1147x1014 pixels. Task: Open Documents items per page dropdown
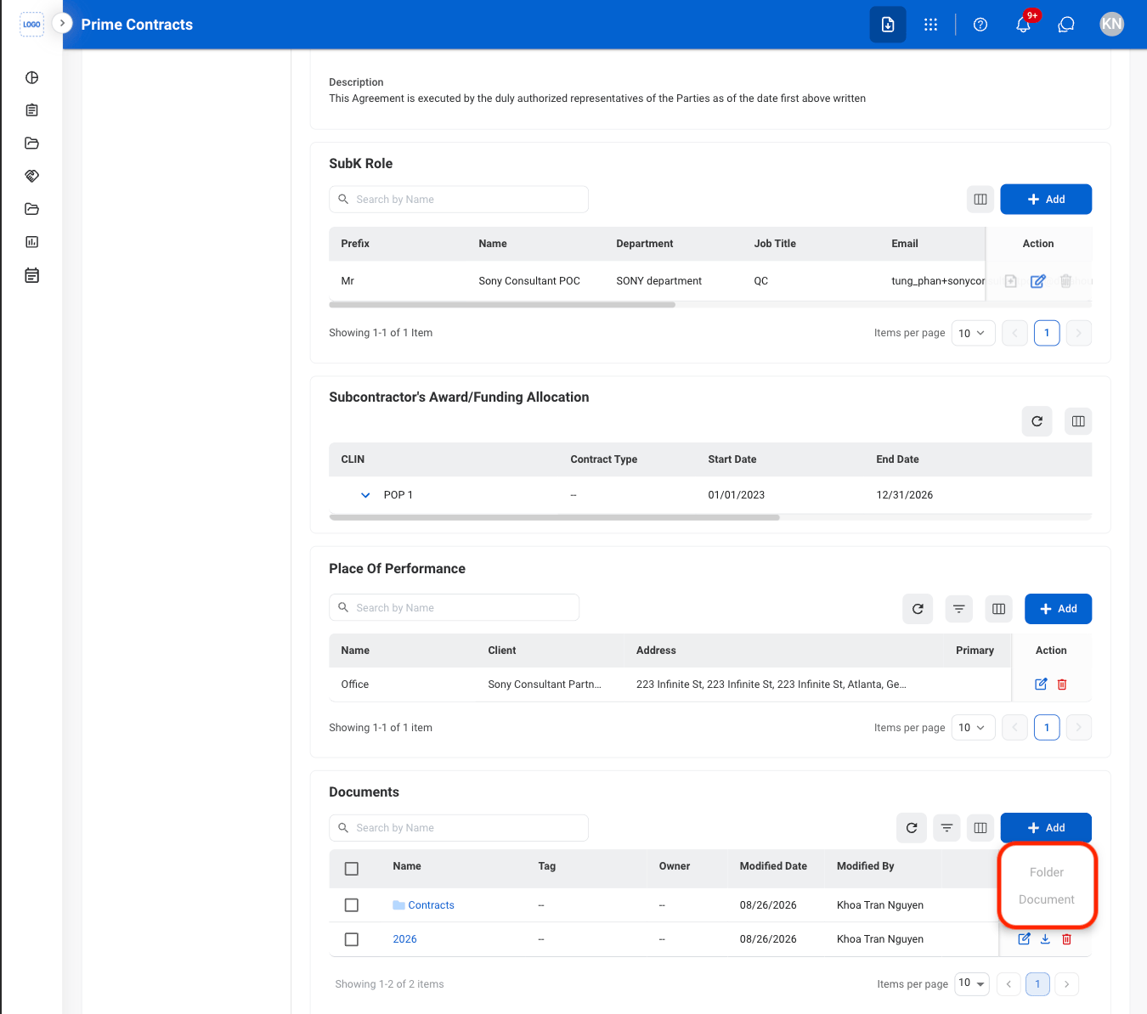tap(972, 983)
